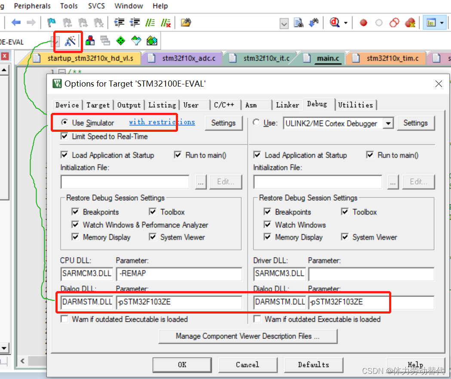Open the ULINK debugger Settings button

click(x=415, y=123)
